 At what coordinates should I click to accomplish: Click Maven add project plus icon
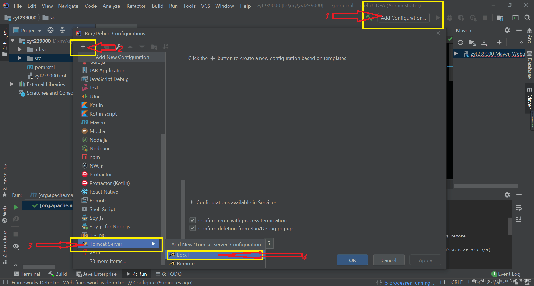click(499, 42)
